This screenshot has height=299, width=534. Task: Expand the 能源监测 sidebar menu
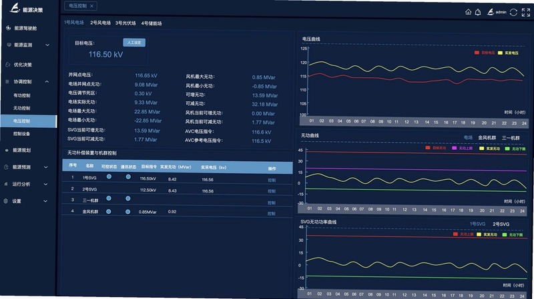pyautogui.click(x=47, y=45)
